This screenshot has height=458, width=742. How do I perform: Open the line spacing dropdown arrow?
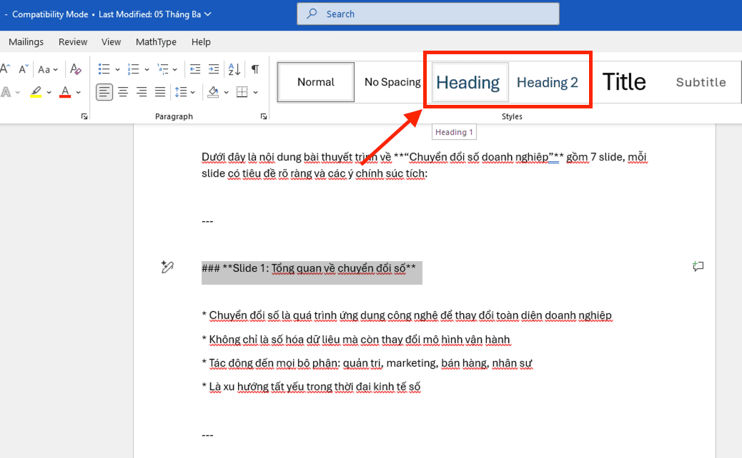tap(192, 93)
